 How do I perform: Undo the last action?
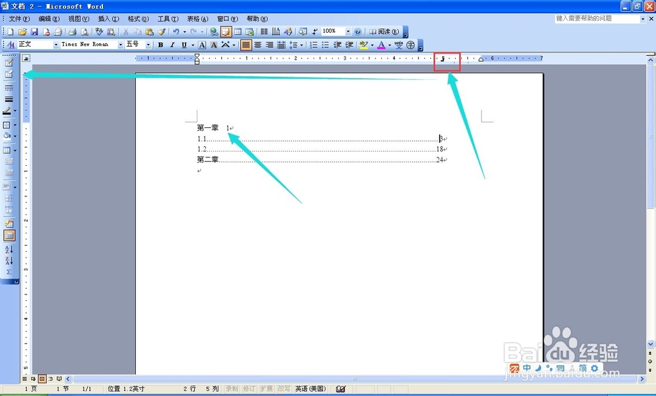click(176, 31)
